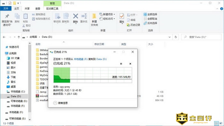The image size is (224, 126).
Task: Switch to the View ribbon tab
Action: point(38,9)
